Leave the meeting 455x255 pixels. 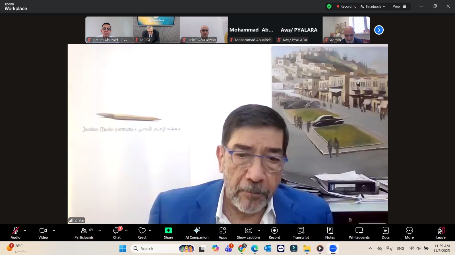click(x=440, y=233)
